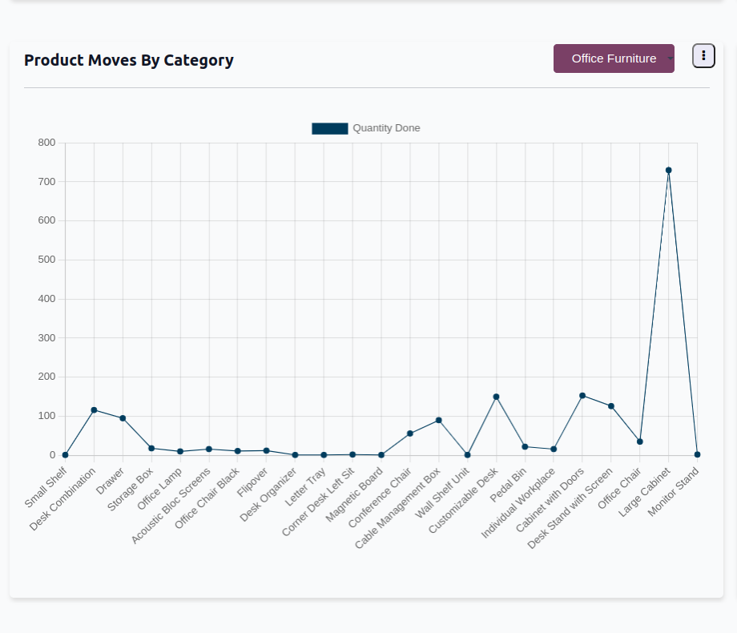Select the Customizable Desk data point
737x633 pixels.
tap(496, 397)
